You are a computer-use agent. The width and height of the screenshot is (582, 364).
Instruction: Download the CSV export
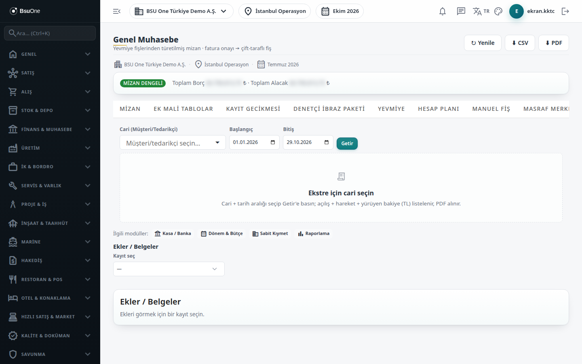tap(520, 43)
